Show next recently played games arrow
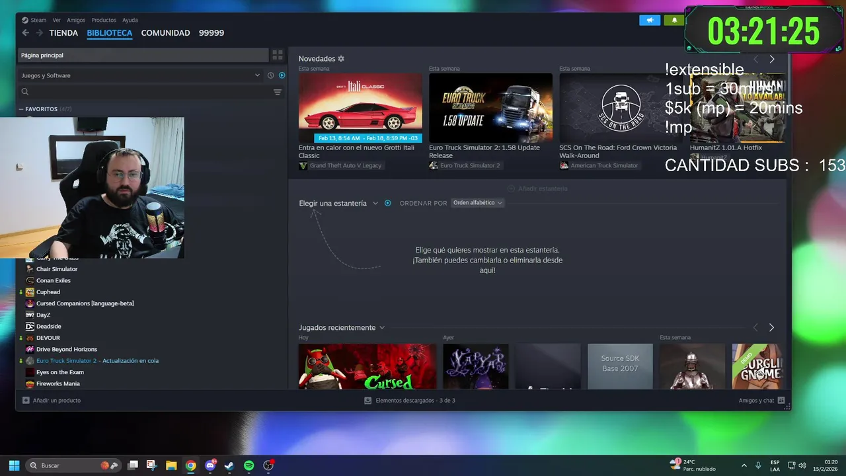Image resolution: width=846 pixels, height=476 pixels. pyautogui.click(x=771, y=327)
